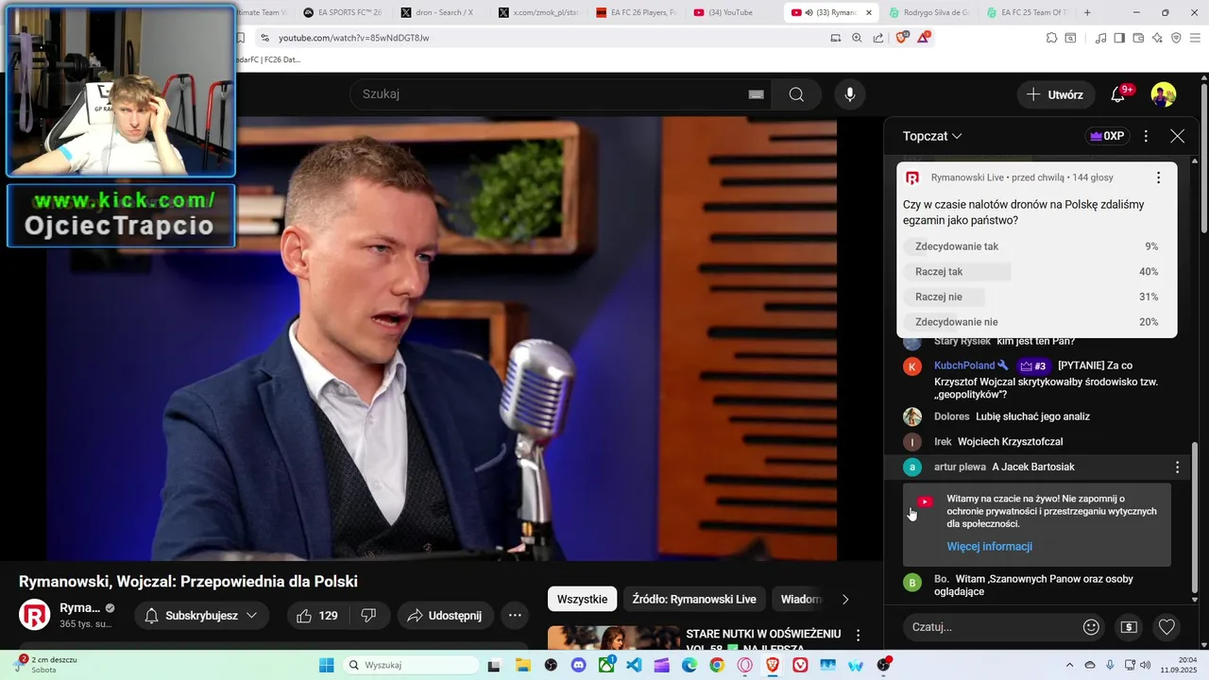
Task: Open the media control music note icon
Action: pos(1100,38)
